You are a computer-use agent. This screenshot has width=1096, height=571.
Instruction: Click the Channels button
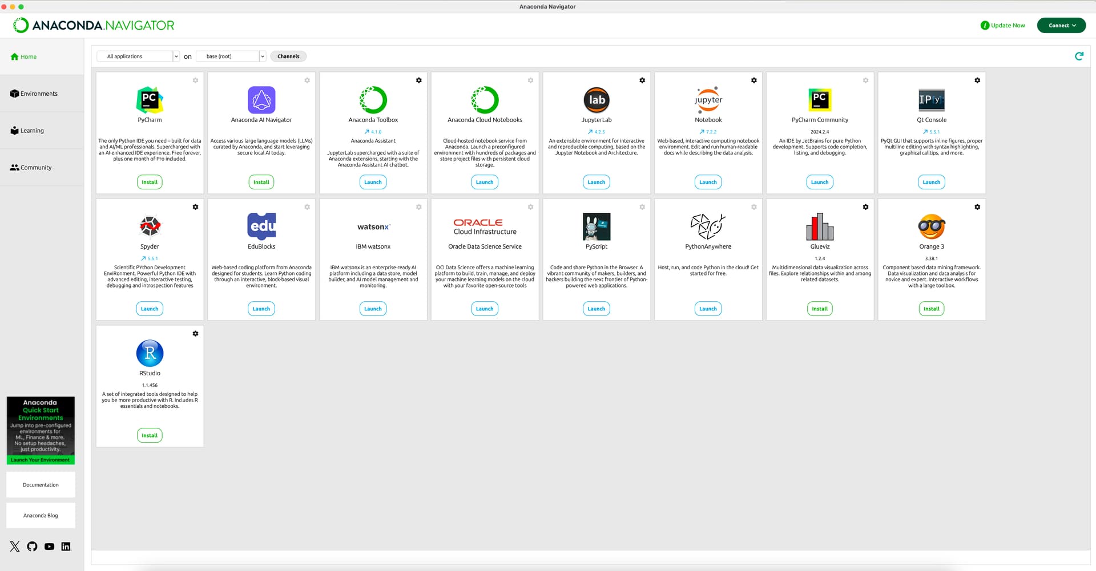288,56
